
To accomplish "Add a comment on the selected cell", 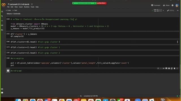I will pos(166,68).
